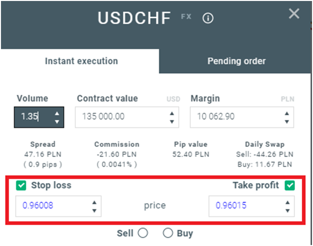The image size is (313, 246).
Task: Uncheck the Stop loss checkbox
Action: [x=20, y=185]
